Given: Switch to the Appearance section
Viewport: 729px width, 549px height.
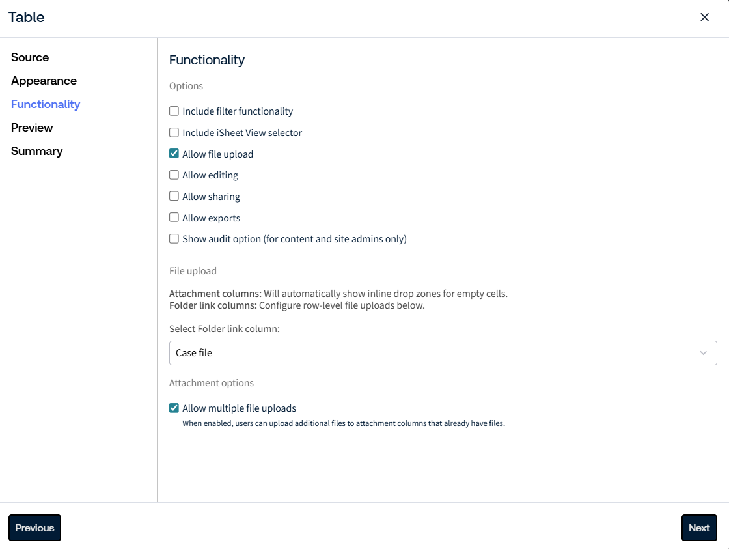Looking at the screenshot, I should (x=44, y=81).
